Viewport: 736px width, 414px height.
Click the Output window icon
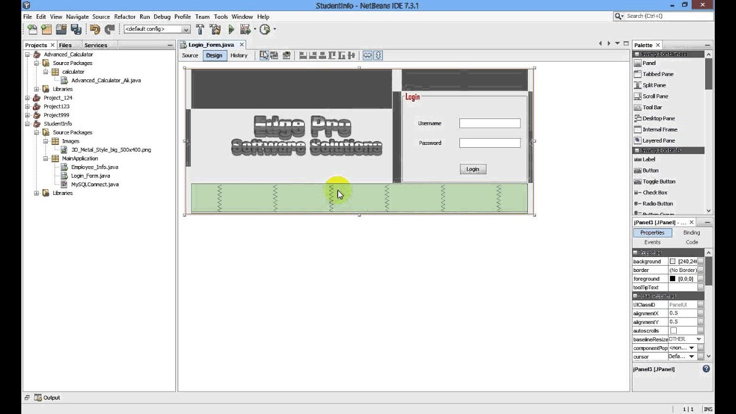pos(38,397)
